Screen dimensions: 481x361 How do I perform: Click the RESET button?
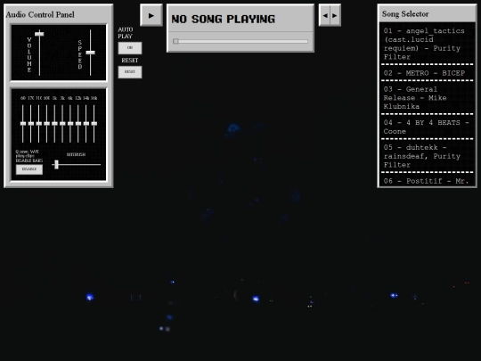click(130, 72)
